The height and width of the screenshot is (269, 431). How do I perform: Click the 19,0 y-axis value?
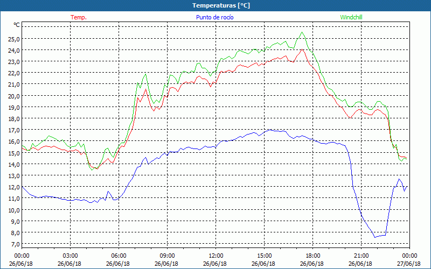pyautogui.click(x=14, y=107)
